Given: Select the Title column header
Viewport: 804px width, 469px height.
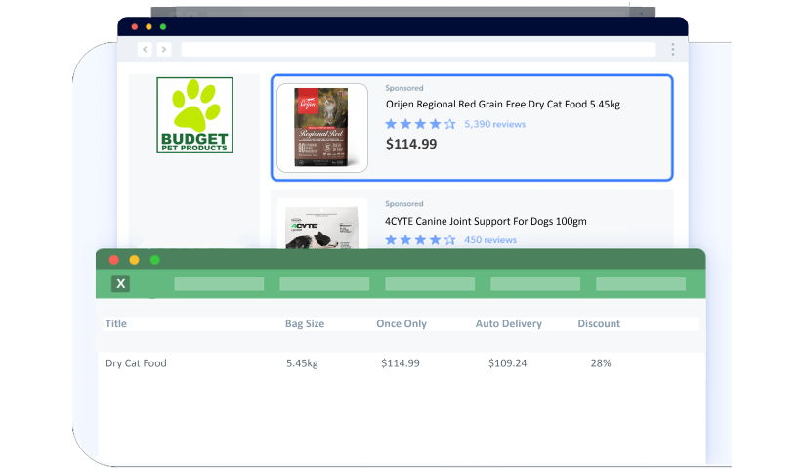Looking at the screenshot, I should point(116,324).
